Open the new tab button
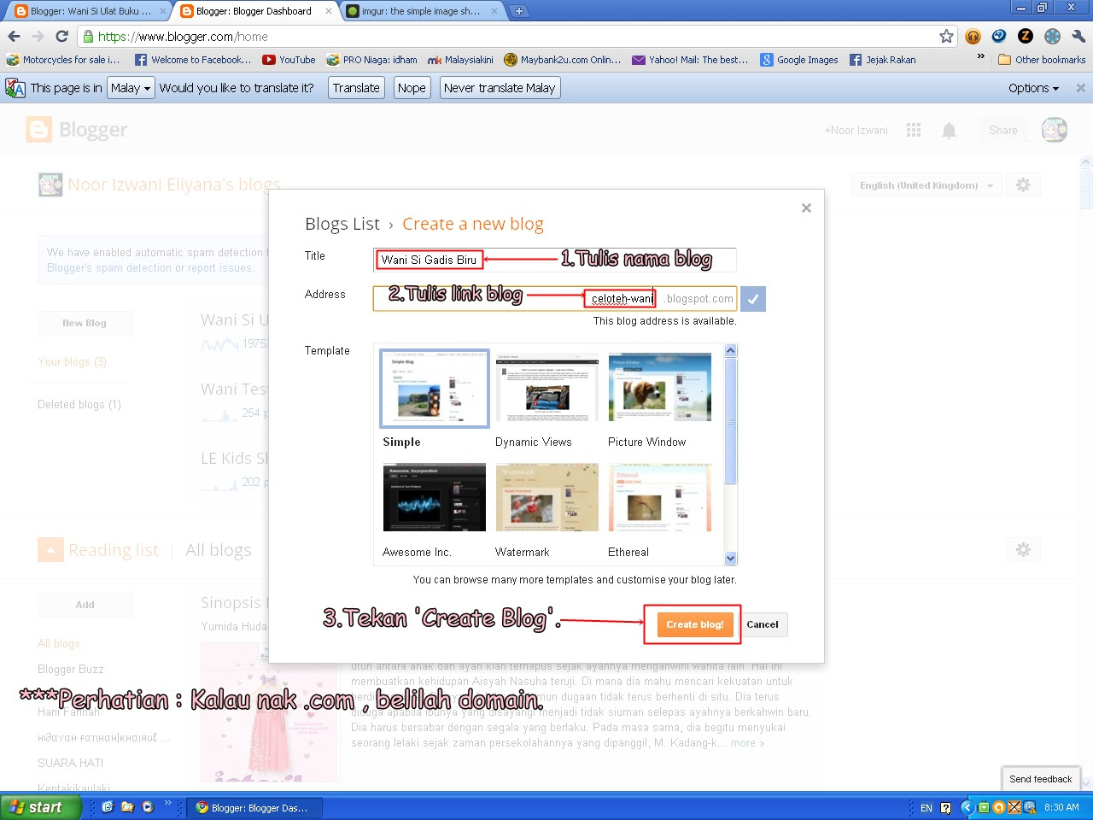1093x820 pixels. (x=518, y=11)
